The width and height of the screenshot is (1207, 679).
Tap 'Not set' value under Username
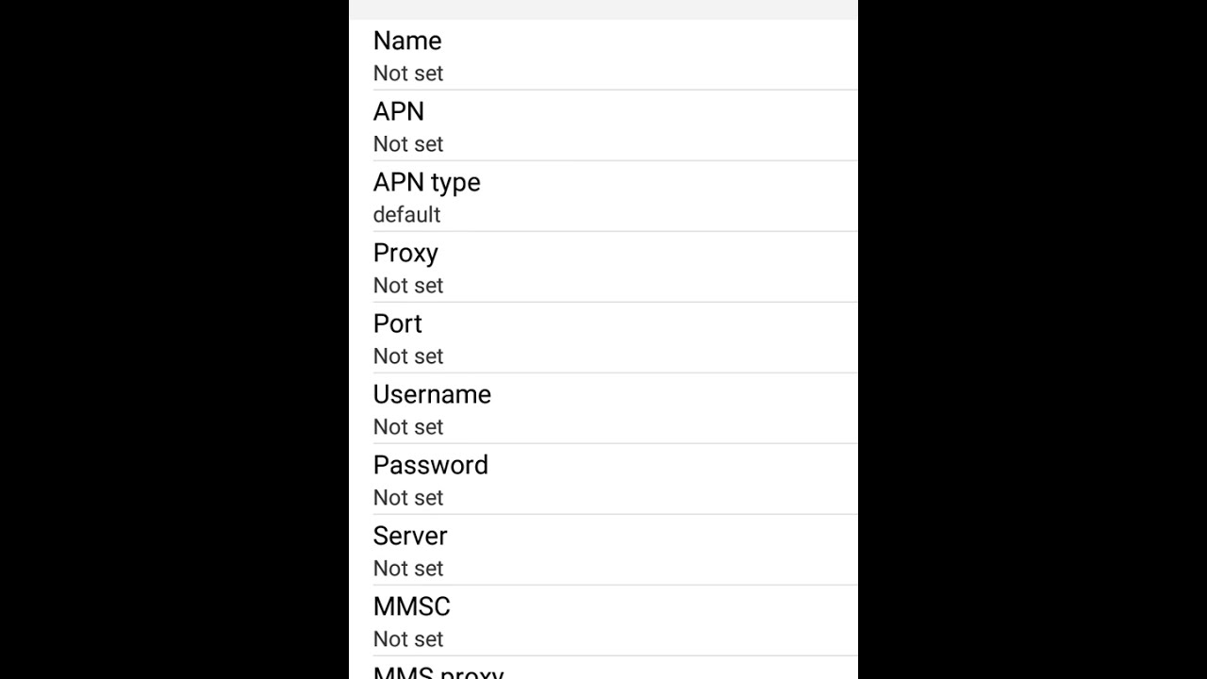click(408, 427)
